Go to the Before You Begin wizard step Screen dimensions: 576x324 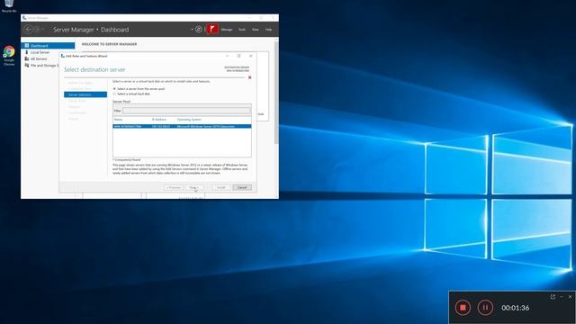(x=80, y=83)
